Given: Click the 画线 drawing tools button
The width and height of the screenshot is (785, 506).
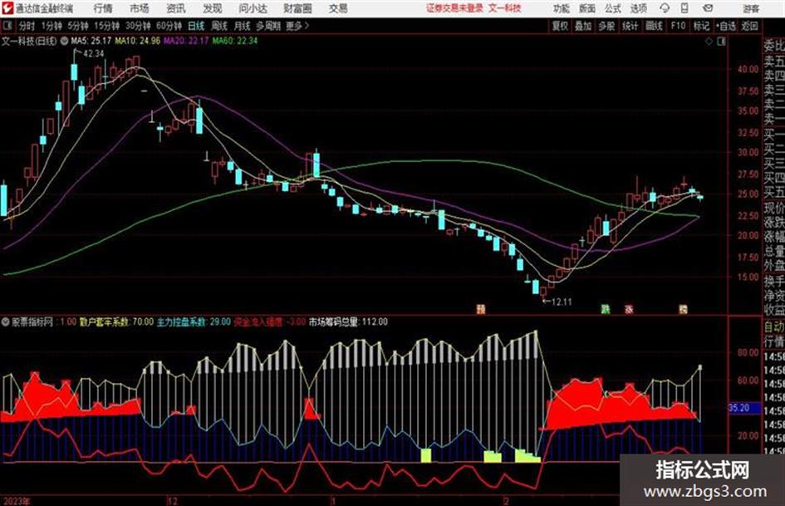Looking at the screenshot, I should tap(654, 26).
